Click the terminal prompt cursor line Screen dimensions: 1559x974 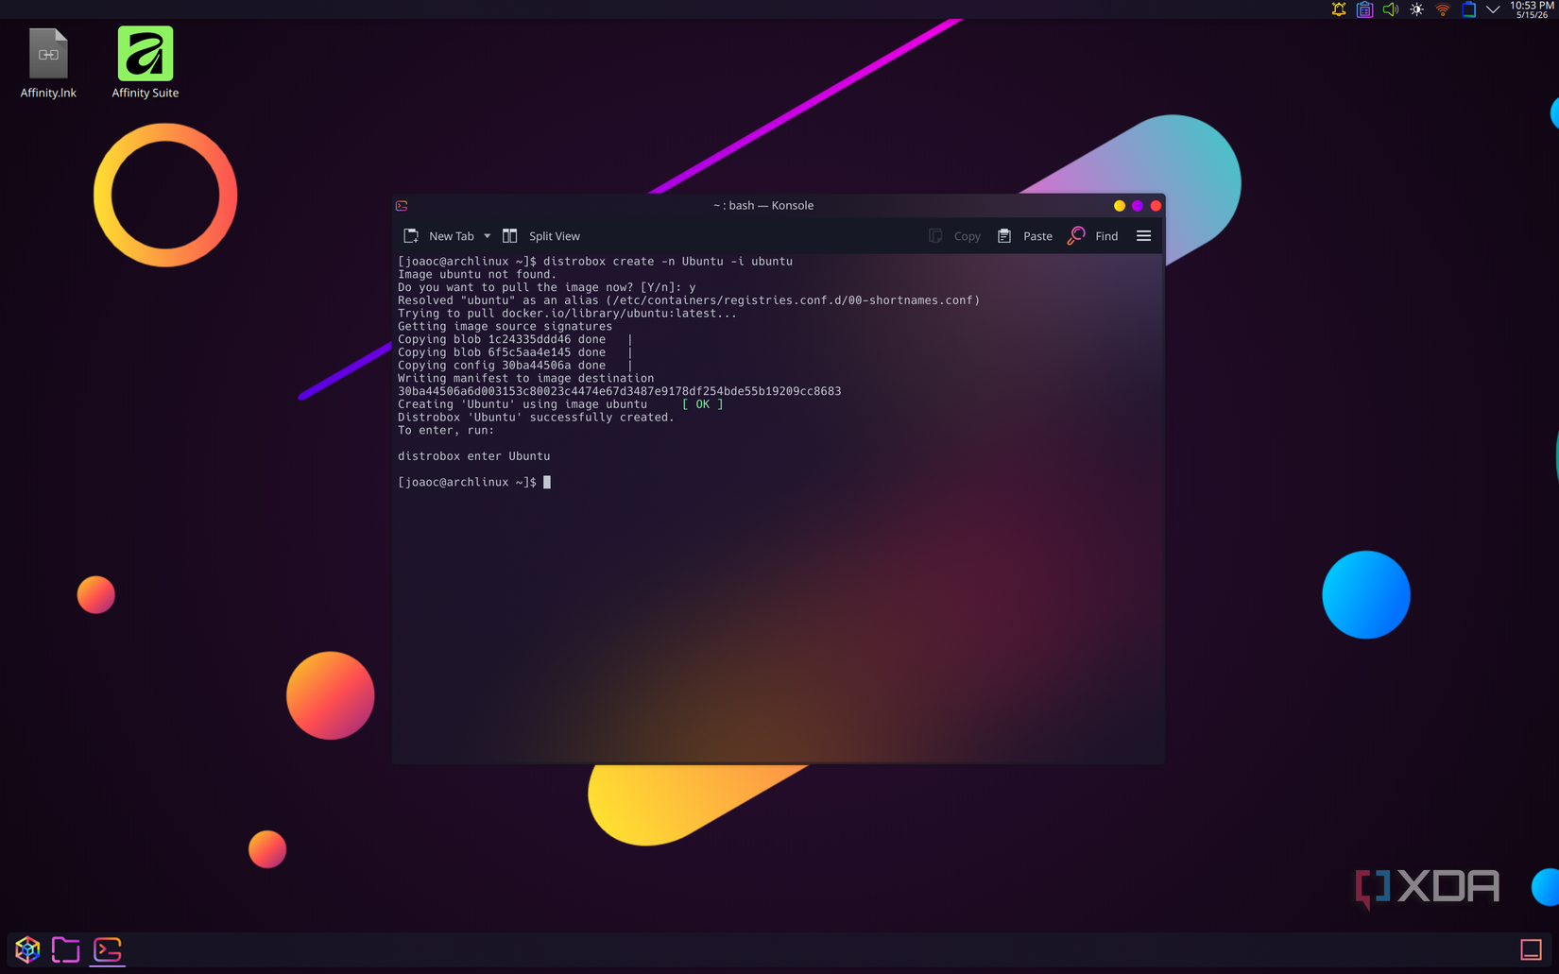(474, 482)
